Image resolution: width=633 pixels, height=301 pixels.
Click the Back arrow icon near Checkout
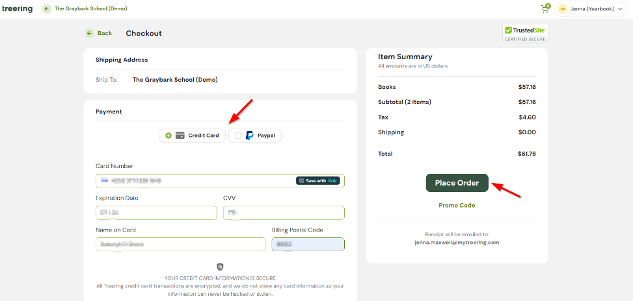point(89,33)
